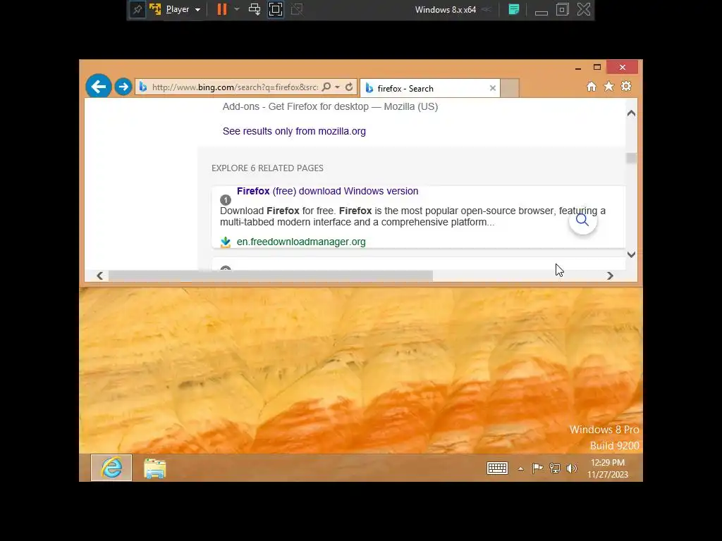The height and width of the screenshot is (541, 722).
Task: Open the IE Tools gear menu
Action: pyautogui.click(x=626, y=87)
